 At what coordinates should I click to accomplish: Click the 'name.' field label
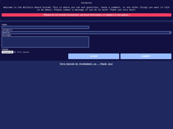[x=5, y=25]
